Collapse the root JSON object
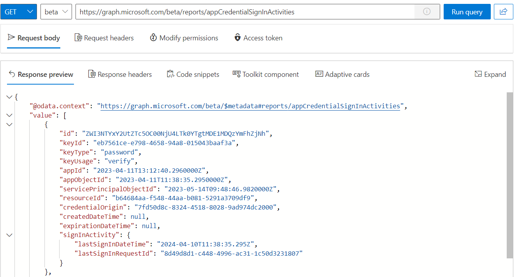Image resolution: width=518 pixels, height=277 pixels. [10, 97]
